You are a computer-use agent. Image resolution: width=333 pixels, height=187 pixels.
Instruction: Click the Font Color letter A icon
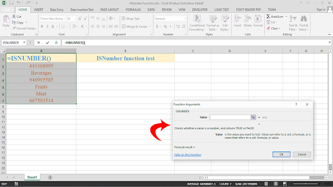click(x=82, y=26)
